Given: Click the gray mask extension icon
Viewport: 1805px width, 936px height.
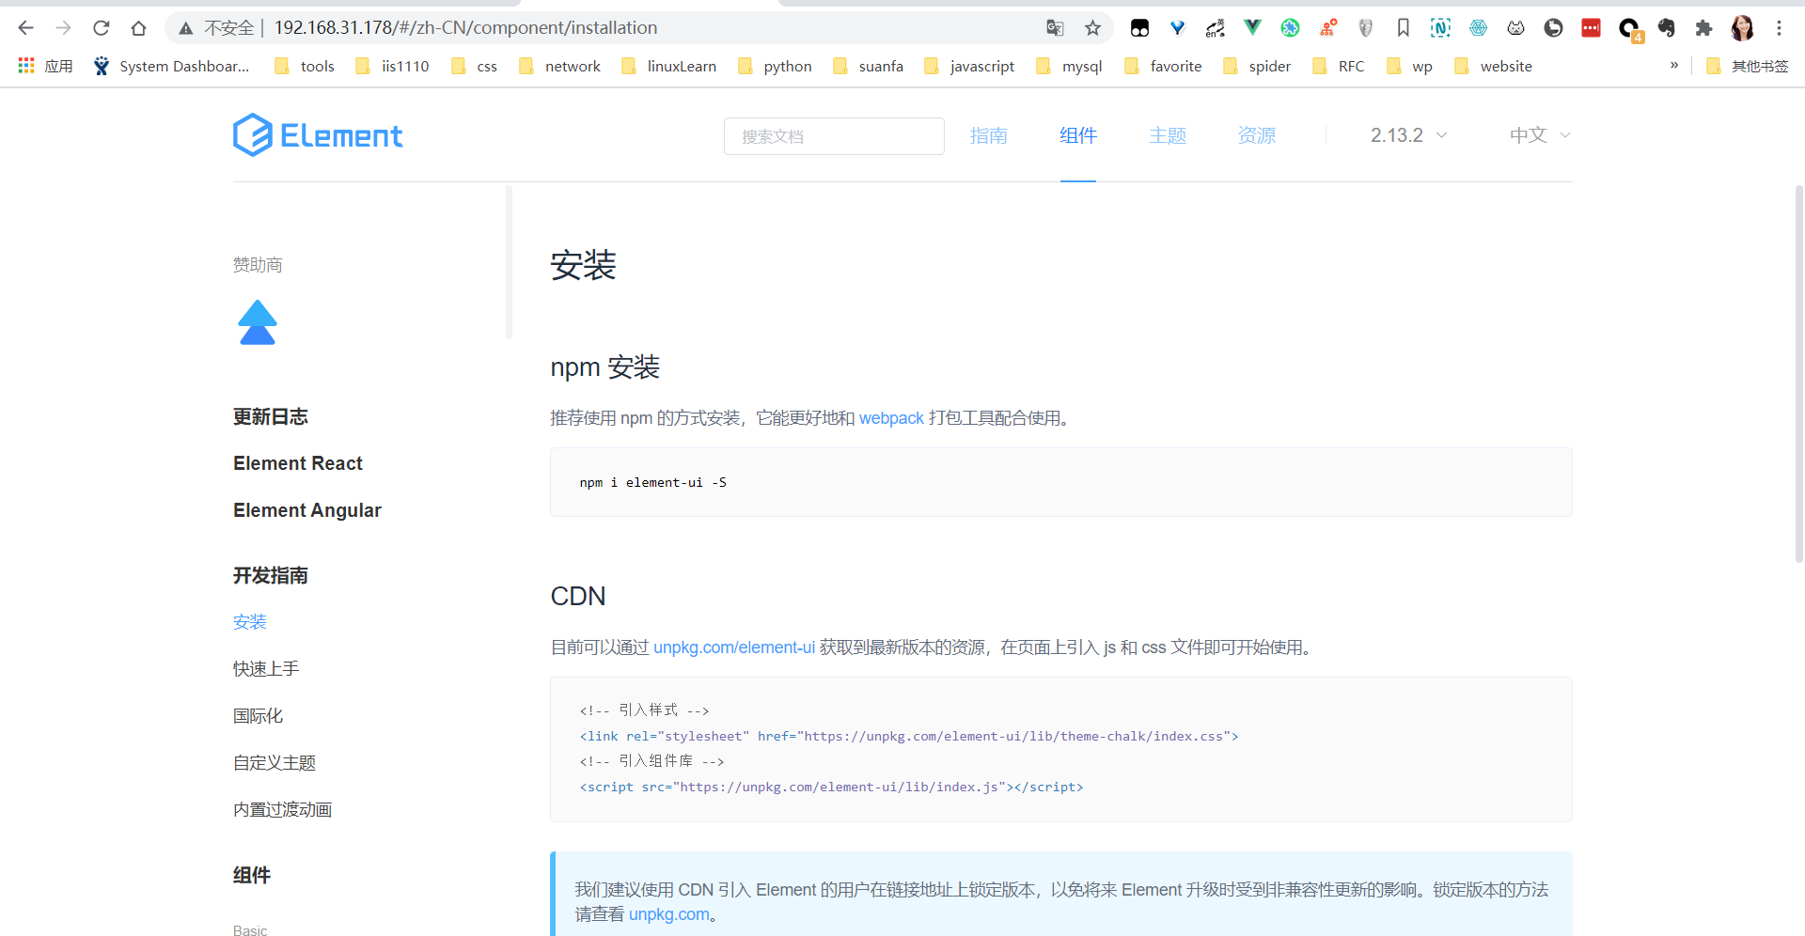Looking at the screenshot, I should [1365, 28].
